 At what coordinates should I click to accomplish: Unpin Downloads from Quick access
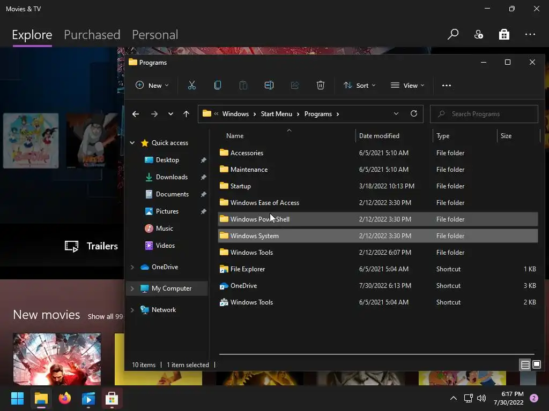(203, 177)
